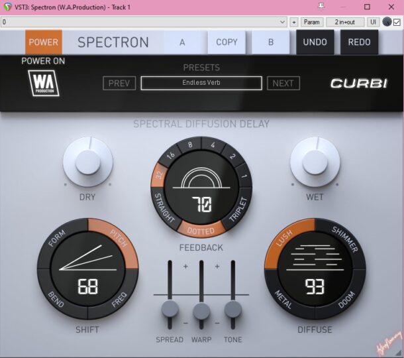Open the host preset dropdown
This screenshot has height=358, width=404.
[144, 22]
